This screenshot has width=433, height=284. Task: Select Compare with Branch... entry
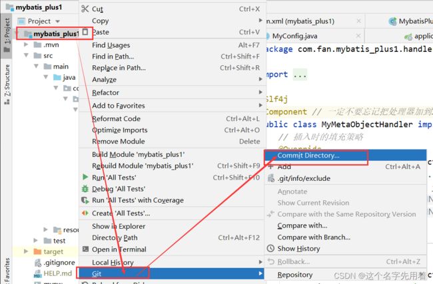(x=345, y=237)
